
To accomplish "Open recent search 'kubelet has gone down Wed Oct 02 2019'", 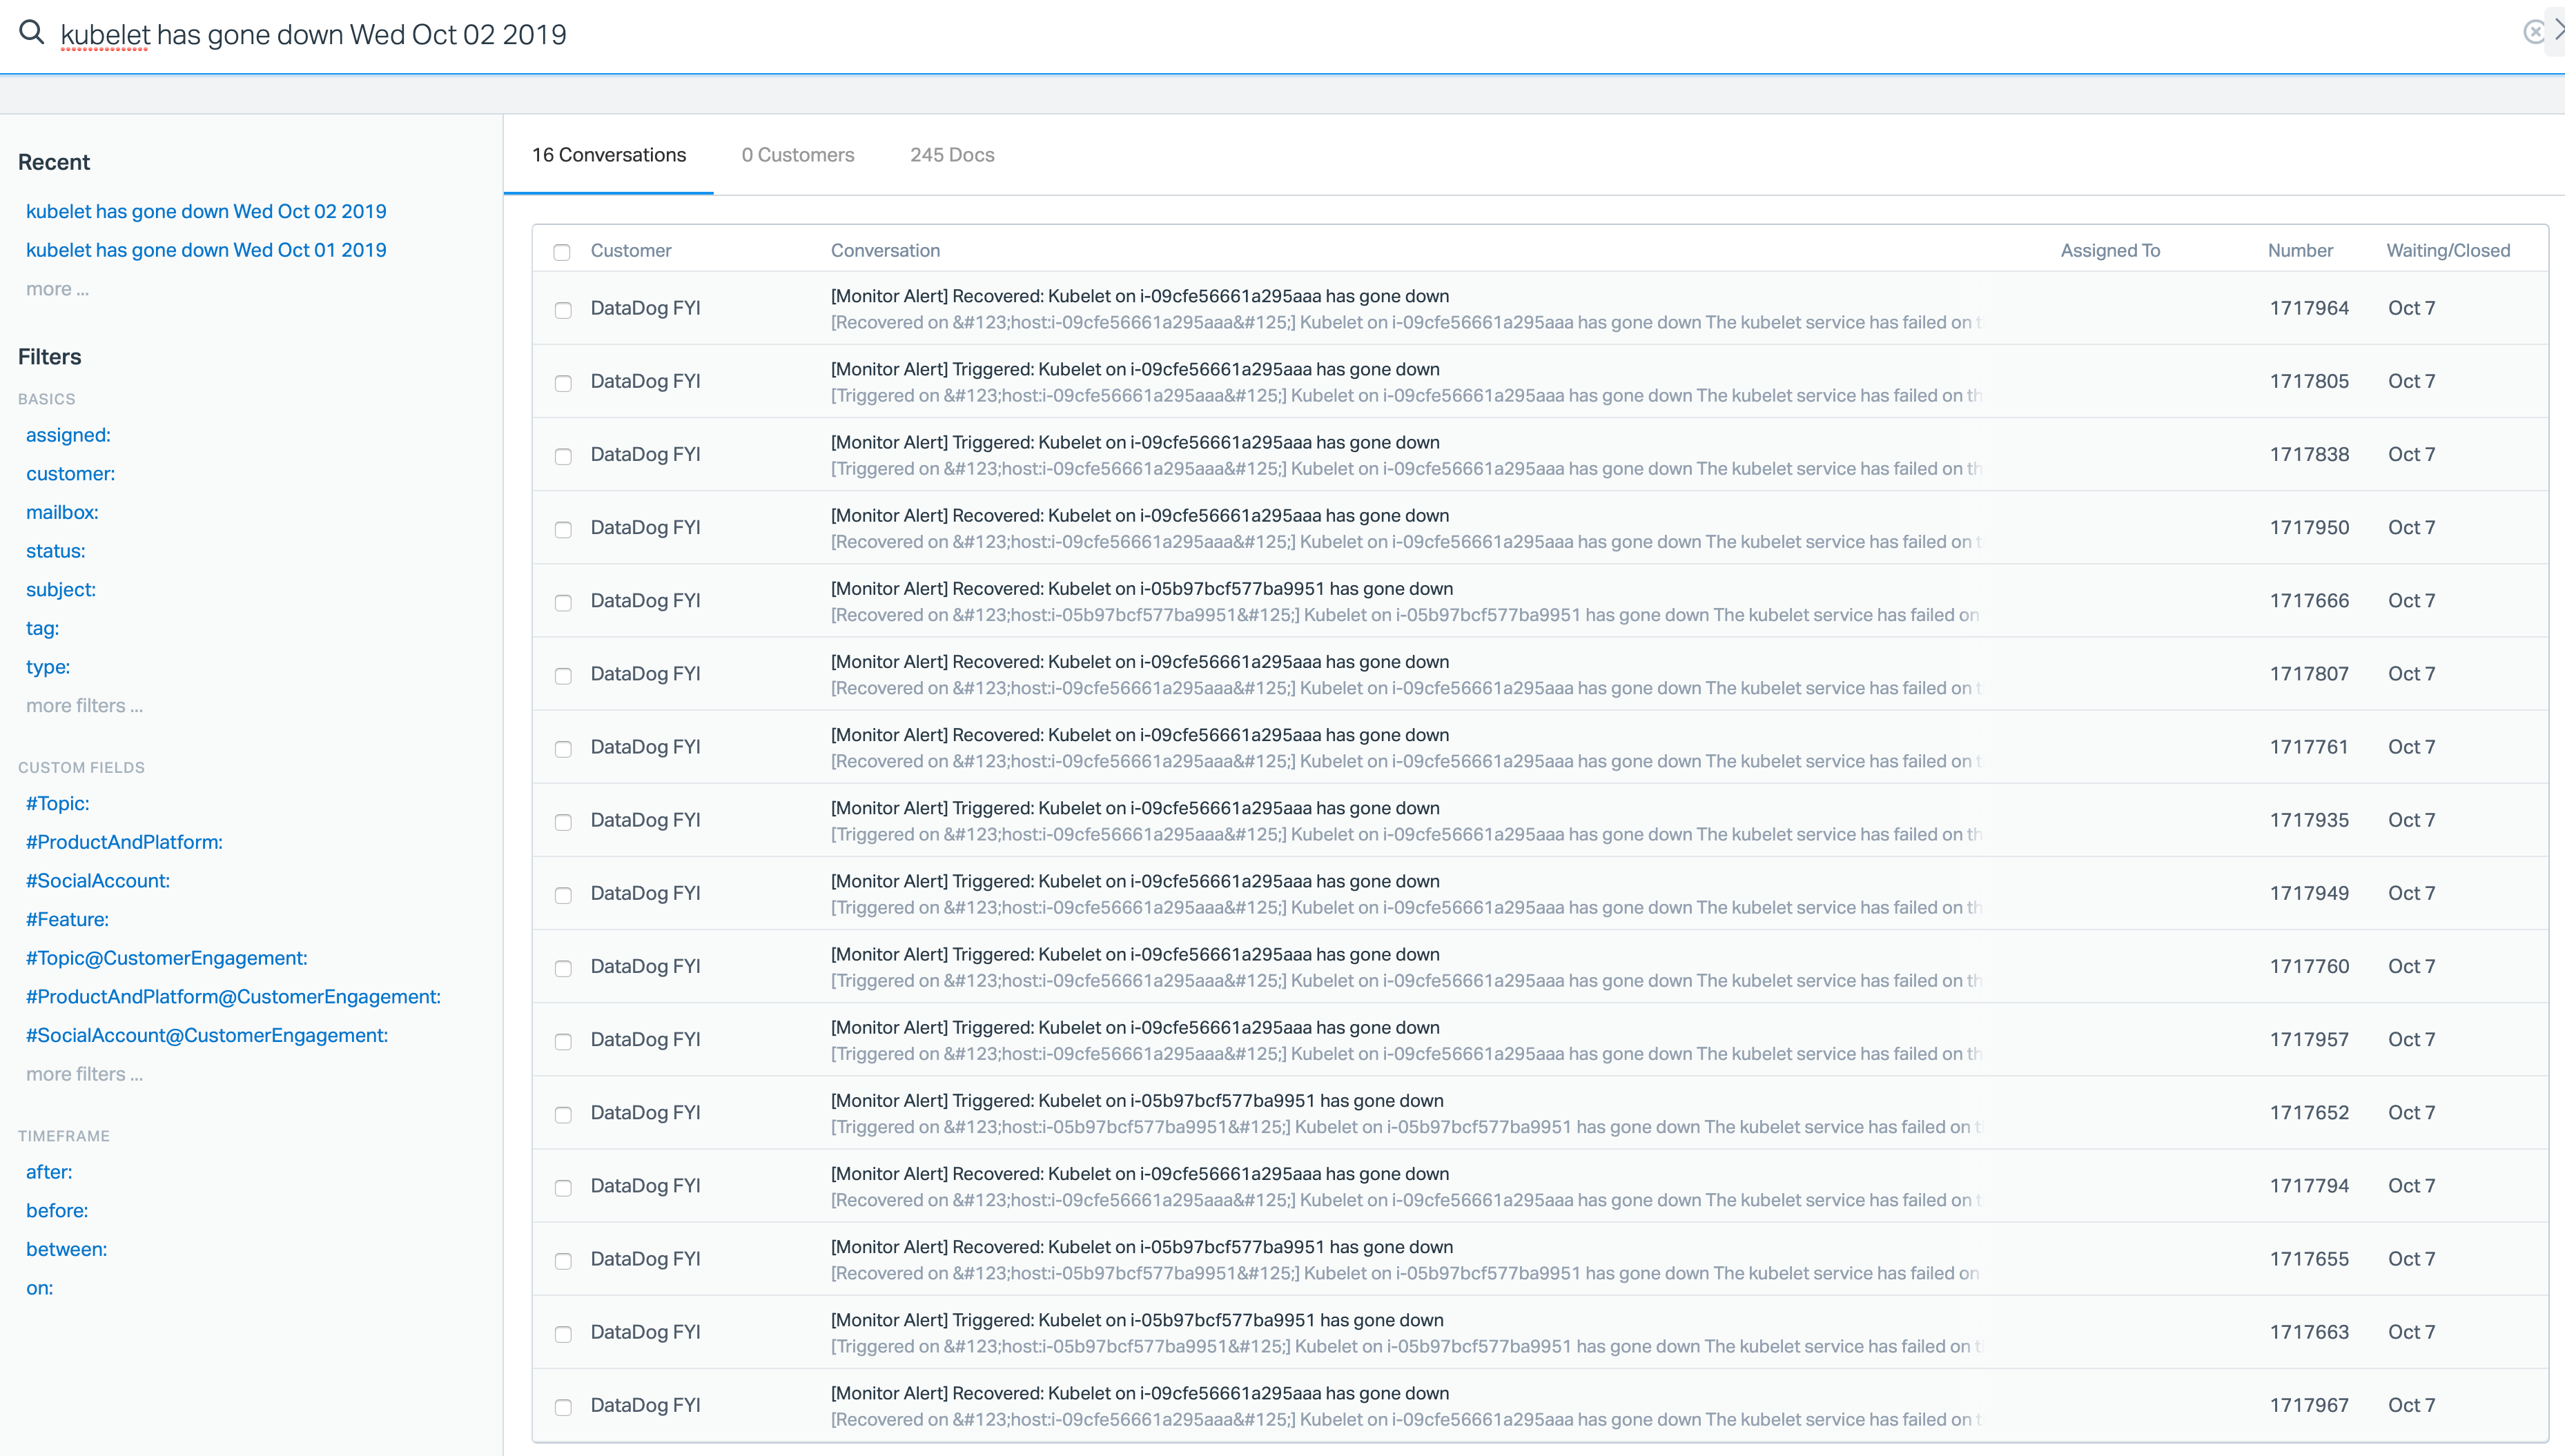I will 206,211.
